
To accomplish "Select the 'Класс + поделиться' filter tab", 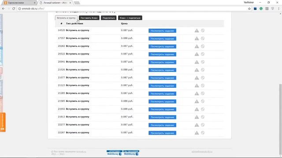I will click(130, 18).
